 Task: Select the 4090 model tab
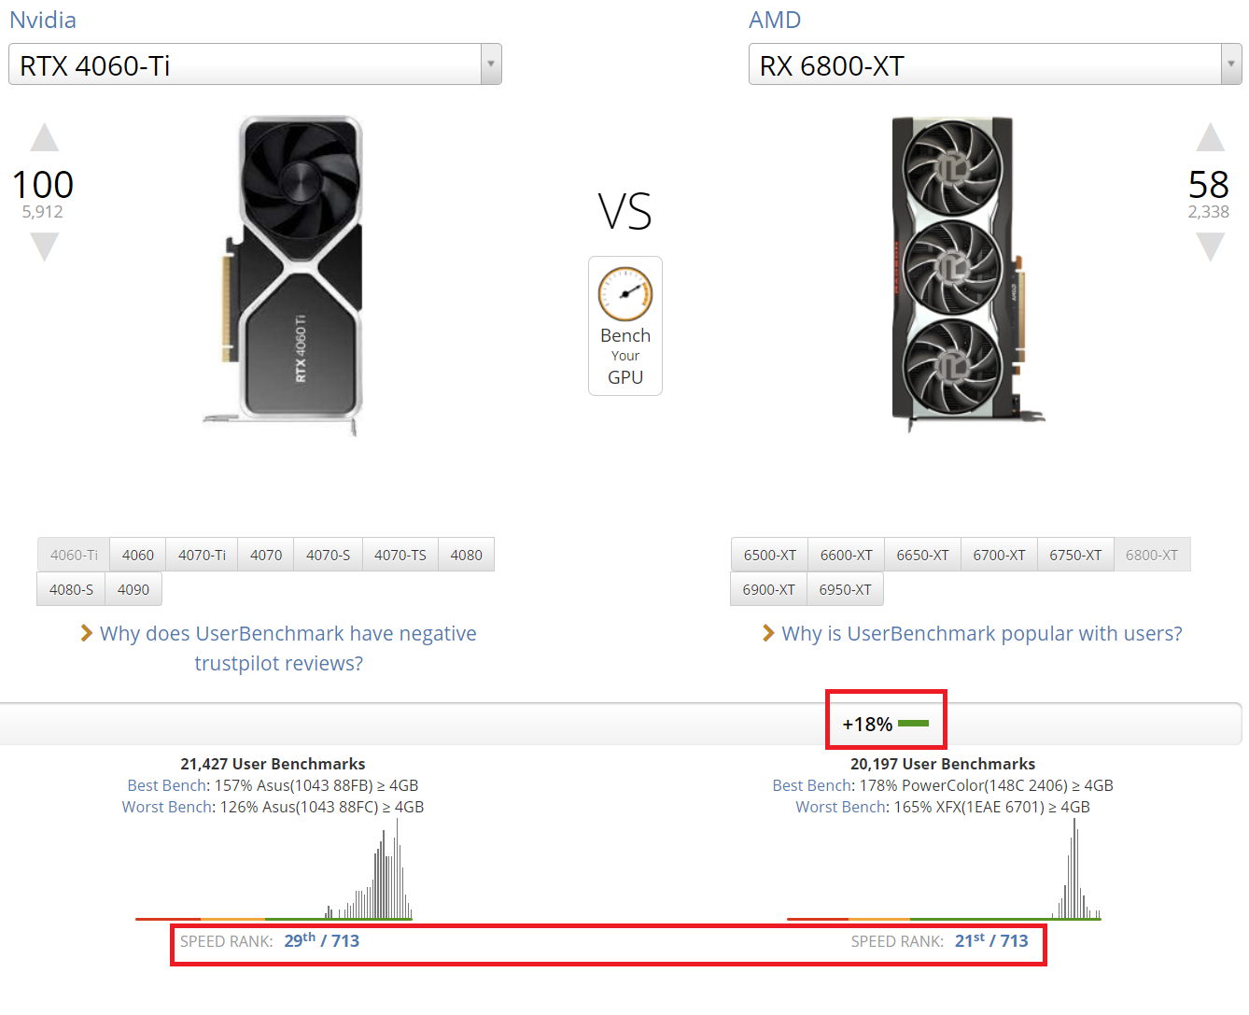[x=133, y=590]
